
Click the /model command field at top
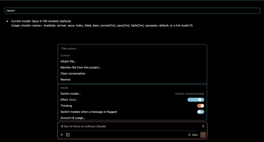pyautogui.click(x=132, y=11)
